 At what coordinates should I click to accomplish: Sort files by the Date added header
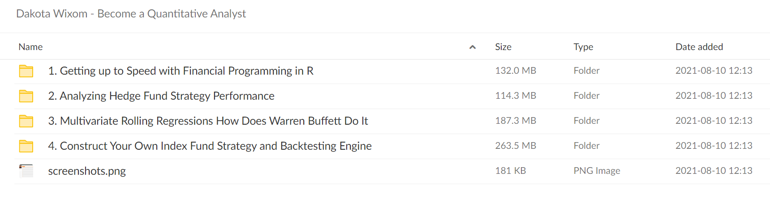click(699, 47)
